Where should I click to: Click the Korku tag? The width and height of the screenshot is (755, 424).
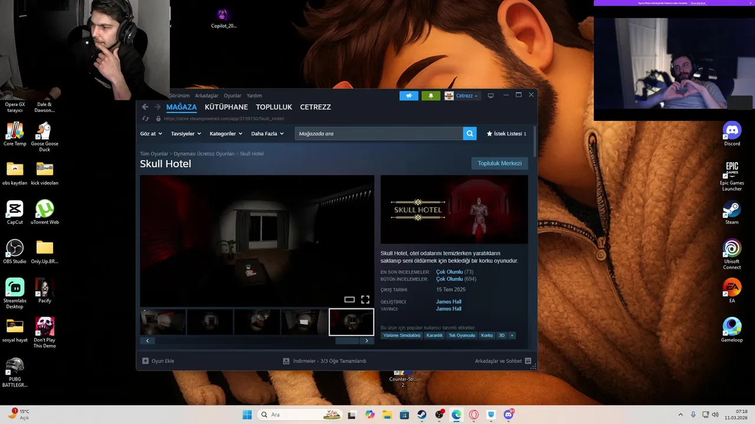(487, 336)
